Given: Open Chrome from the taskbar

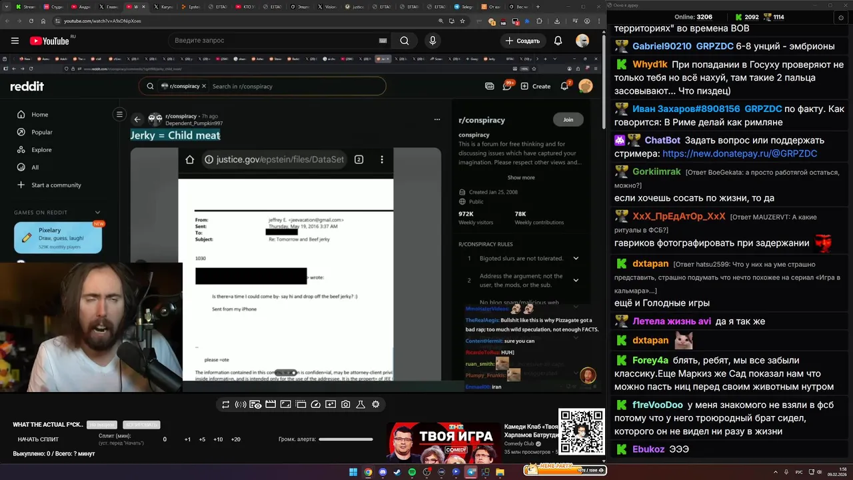Looking at the screenshot, I should tap(368, 472).
